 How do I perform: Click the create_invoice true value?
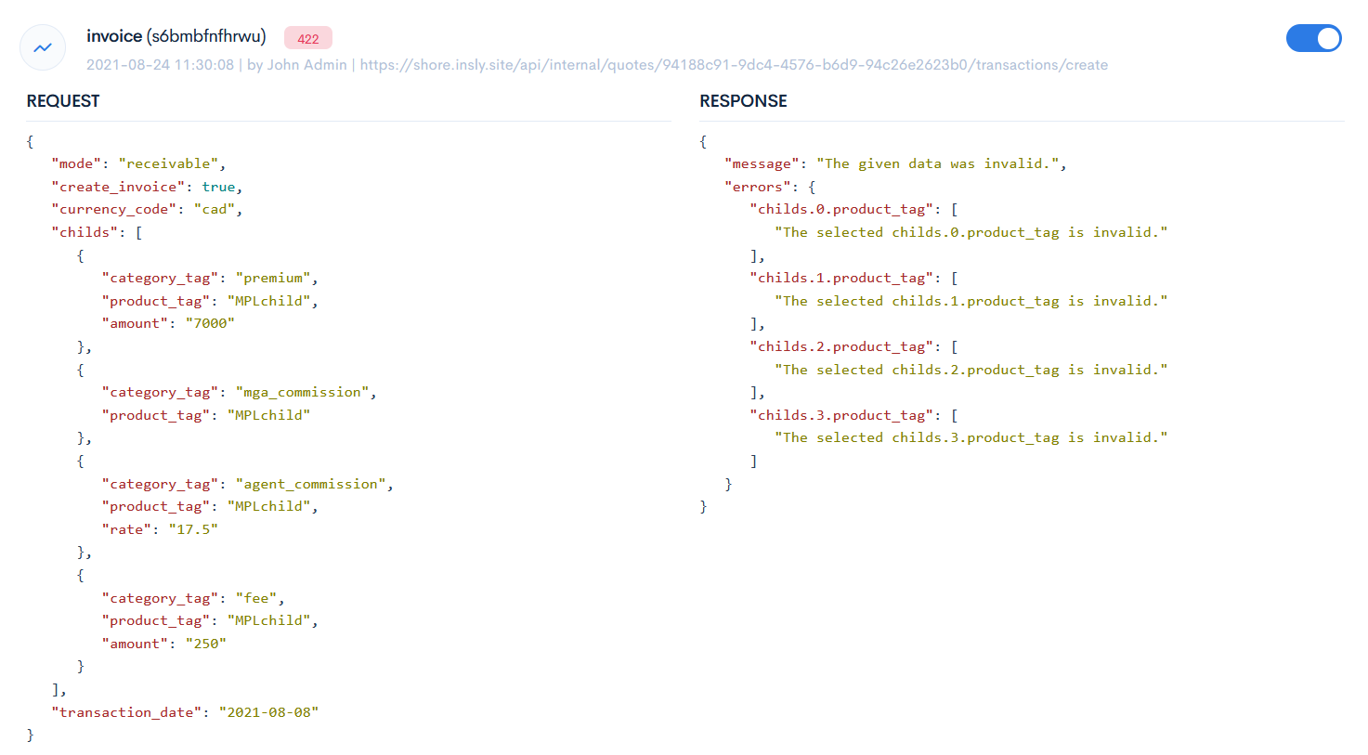click(x=218, y=187)
